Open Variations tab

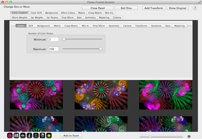156,26
